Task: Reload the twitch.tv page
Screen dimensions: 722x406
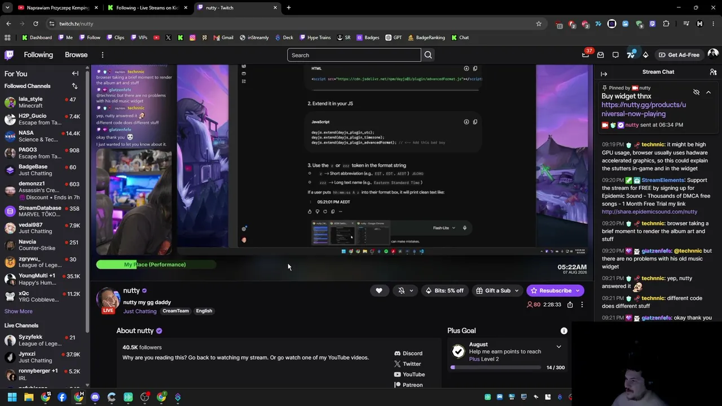Action: [36, 24]
